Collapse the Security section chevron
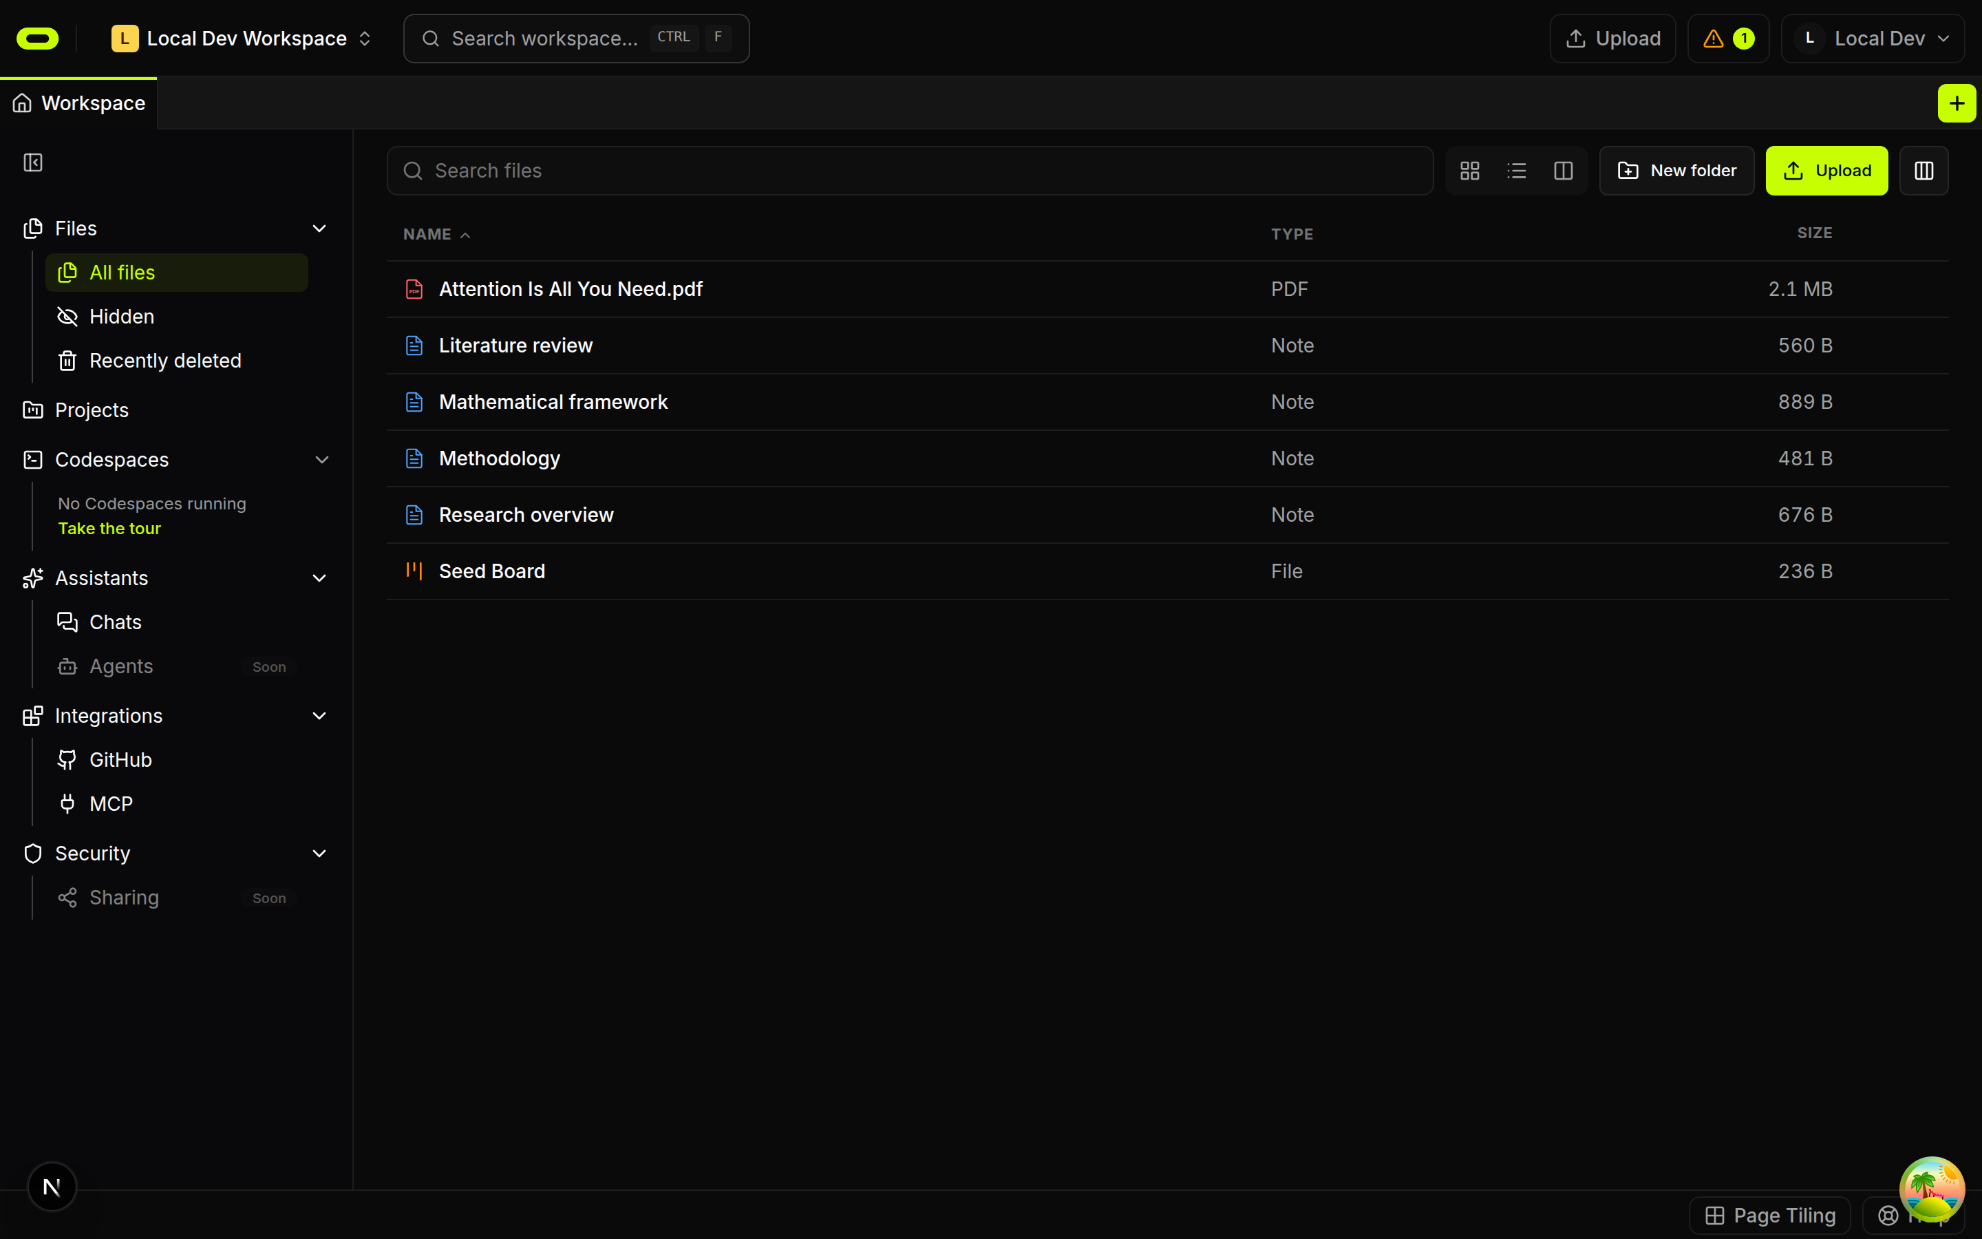1982x1239 pixels. (x=319, y=854)
